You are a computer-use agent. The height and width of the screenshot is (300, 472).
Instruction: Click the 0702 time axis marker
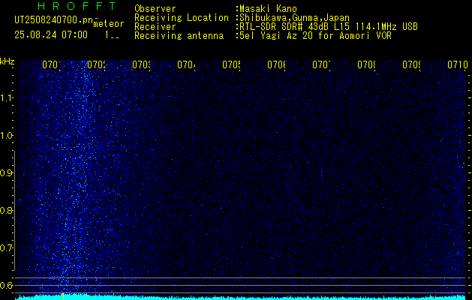[96, 64]
